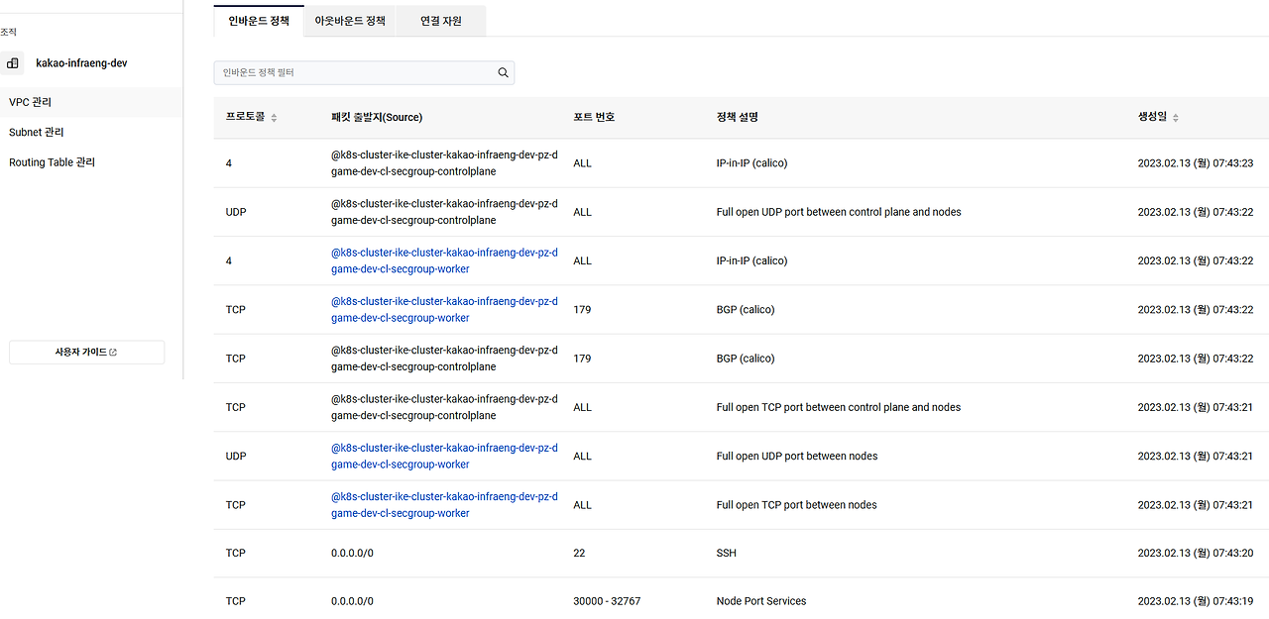Screen dimensions: 1269x619
Task: Click 0.0.0.0/0 source in Node Port Services row
Action: pos(352,601)
